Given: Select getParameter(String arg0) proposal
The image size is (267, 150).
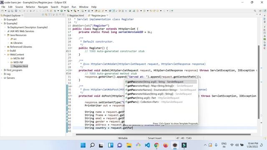Looking at the screenshot, I should pos(161,82).
